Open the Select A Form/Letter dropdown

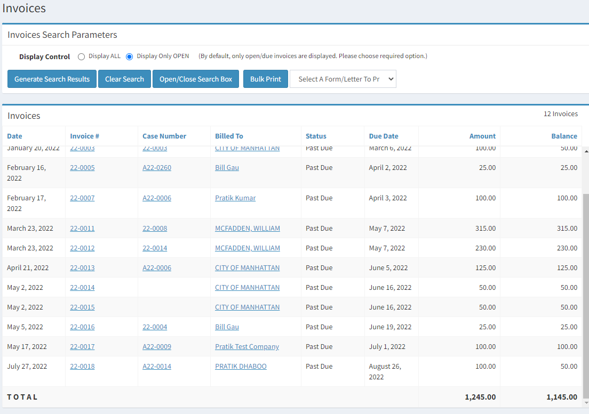pyautogui.click(x=343, y=79)
